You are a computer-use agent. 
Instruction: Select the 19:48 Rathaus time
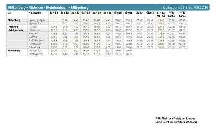(129, 27)
